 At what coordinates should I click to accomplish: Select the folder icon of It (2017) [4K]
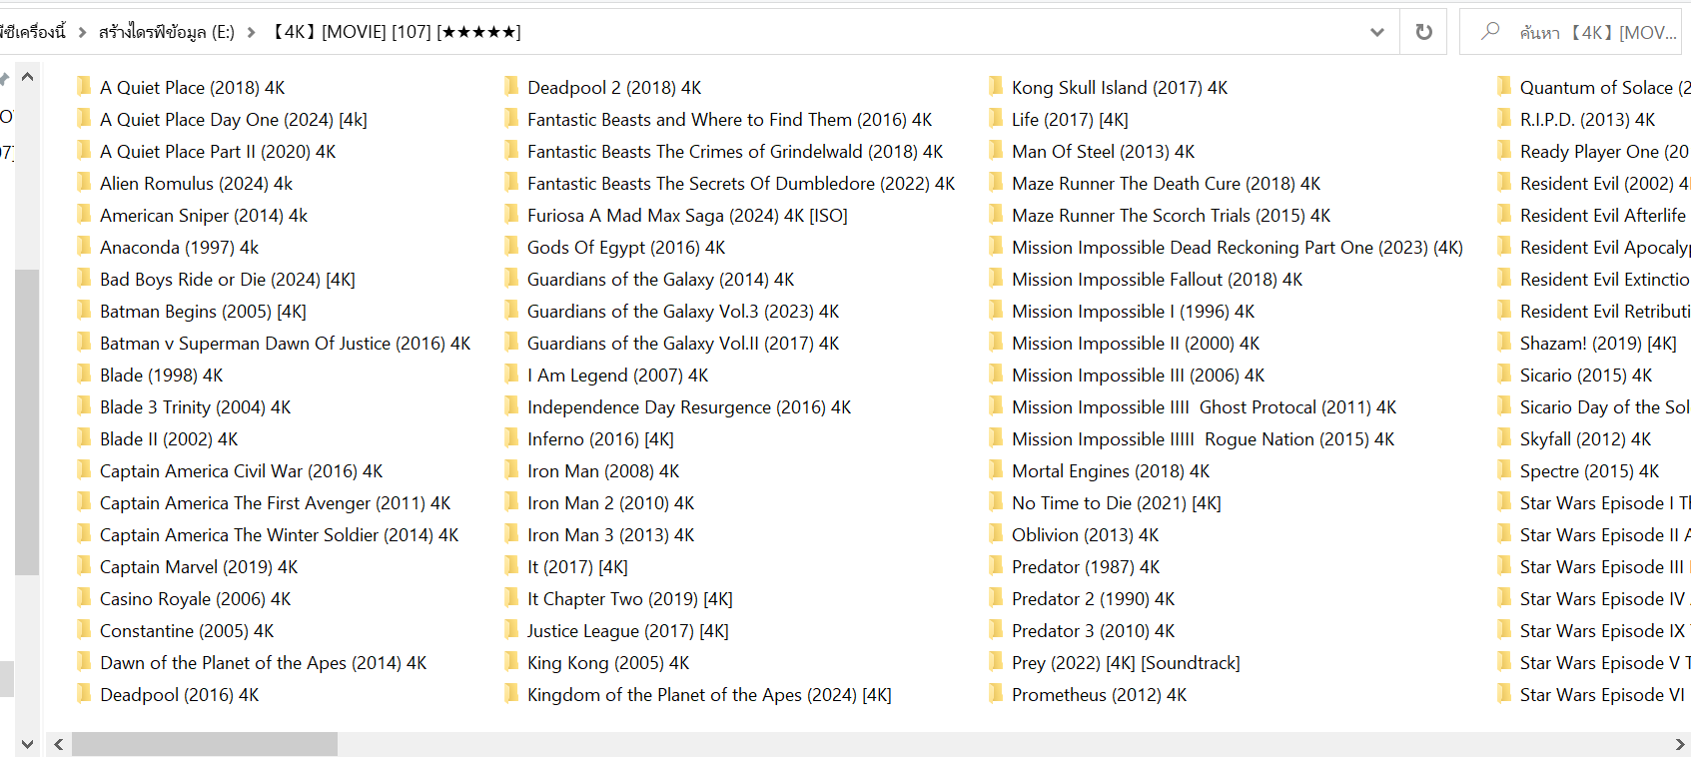[x=511, y=566]
